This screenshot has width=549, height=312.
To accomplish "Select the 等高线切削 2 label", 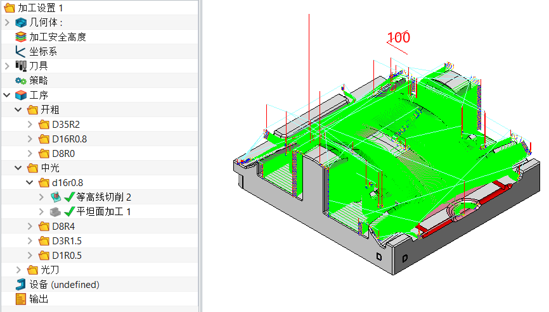I will pos(103,197).
